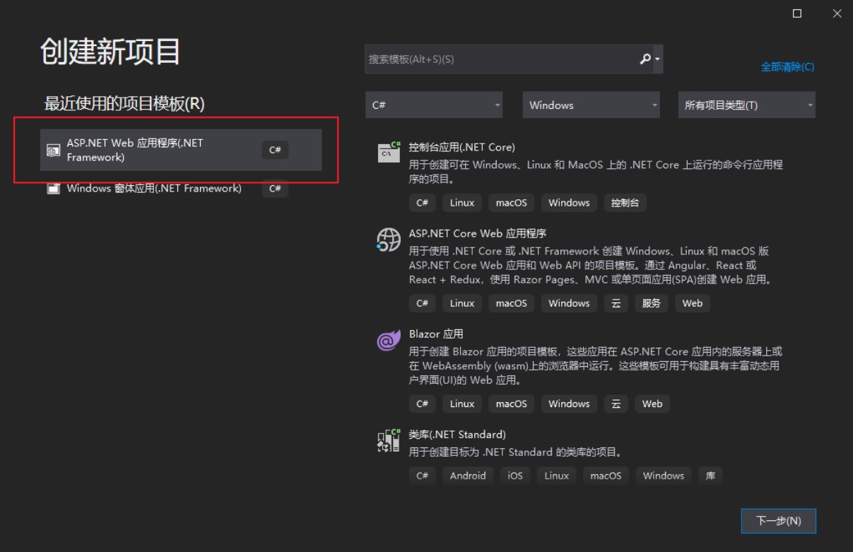853x552 pixels.
Task: Click the Windows 窗体应用 template icon
Action: pos(53,189)
